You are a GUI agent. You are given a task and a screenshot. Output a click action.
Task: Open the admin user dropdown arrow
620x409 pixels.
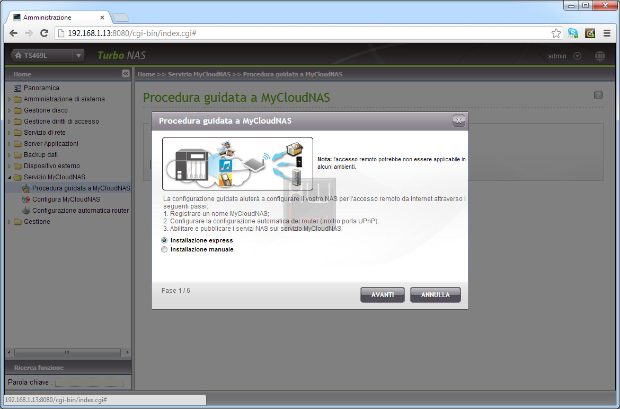(x=577, y=56)
